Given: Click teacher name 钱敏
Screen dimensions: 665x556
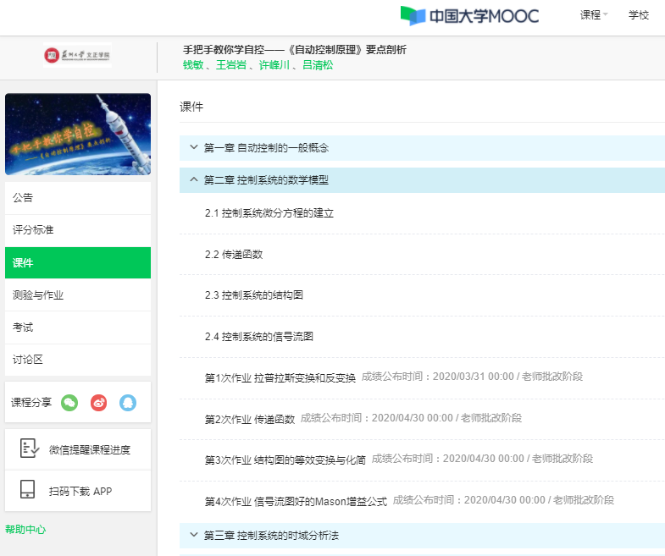Looking at the screenshot, I should pyautogui.click(x=194, y=65).
